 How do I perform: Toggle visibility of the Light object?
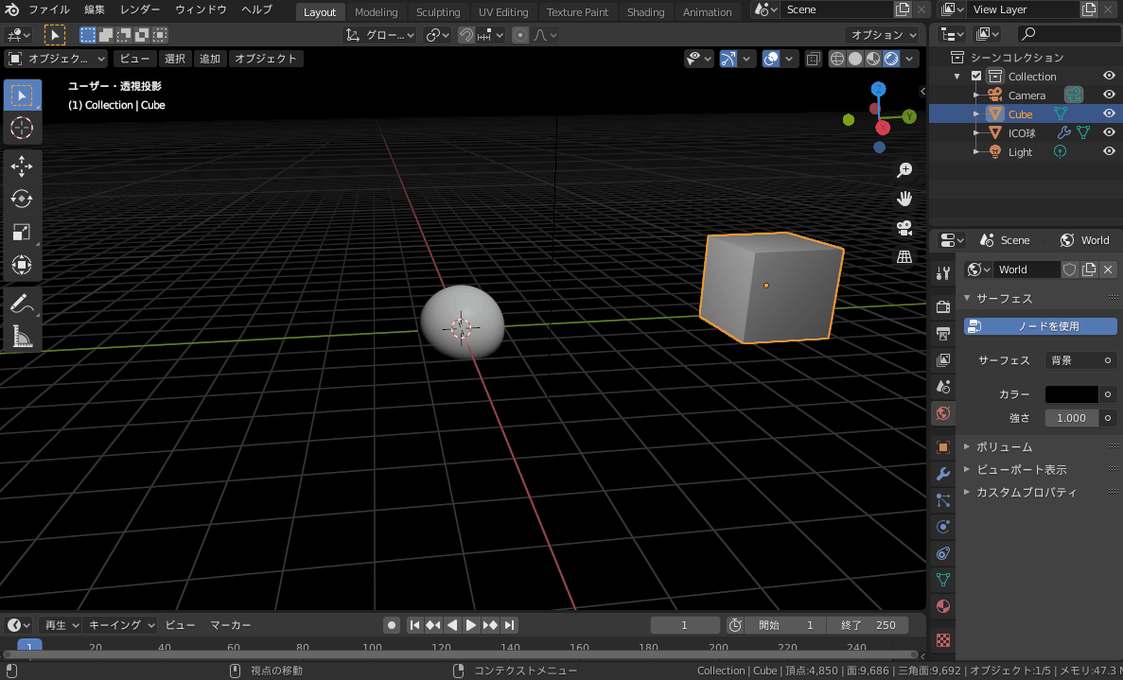click(1109, 151)
